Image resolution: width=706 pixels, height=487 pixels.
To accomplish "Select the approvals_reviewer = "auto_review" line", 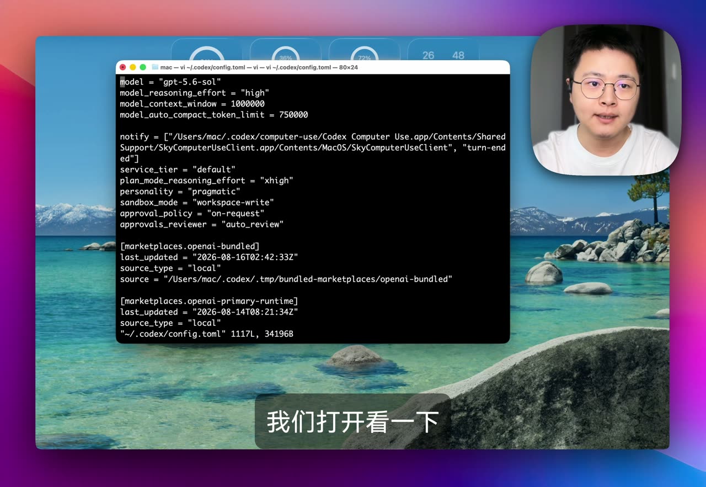I will (202, 225).
